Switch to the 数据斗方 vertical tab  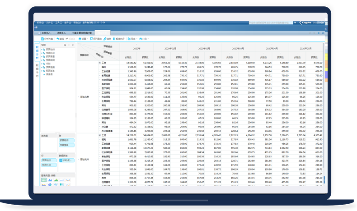pos(37,71)
